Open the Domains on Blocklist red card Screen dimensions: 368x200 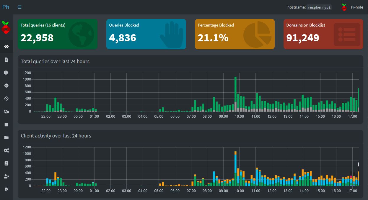point(323,34)
